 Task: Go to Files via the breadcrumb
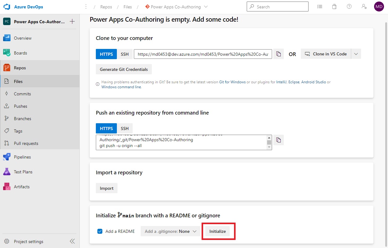(127, 6)
